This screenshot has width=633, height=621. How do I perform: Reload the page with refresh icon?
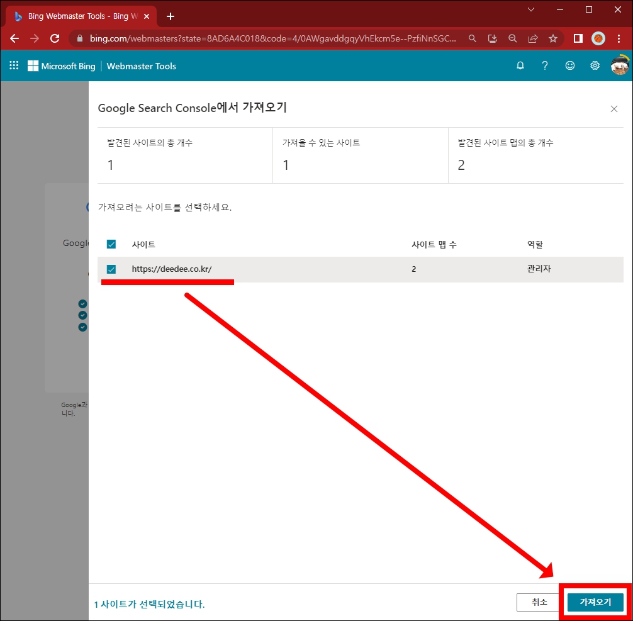(x=55, y=38)
